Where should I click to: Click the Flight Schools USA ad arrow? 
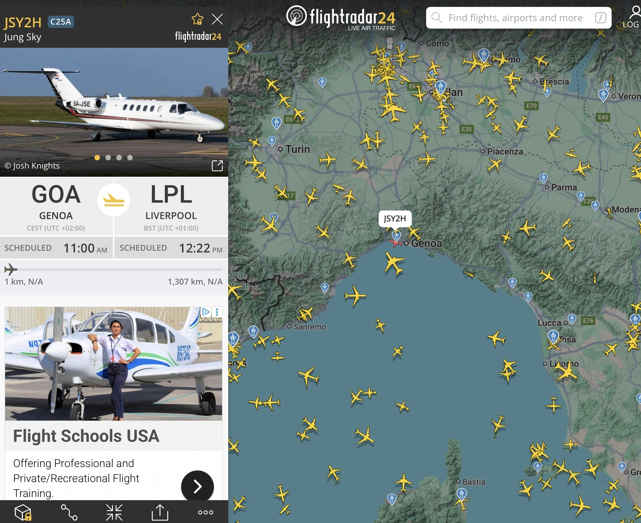pos(198,486)
